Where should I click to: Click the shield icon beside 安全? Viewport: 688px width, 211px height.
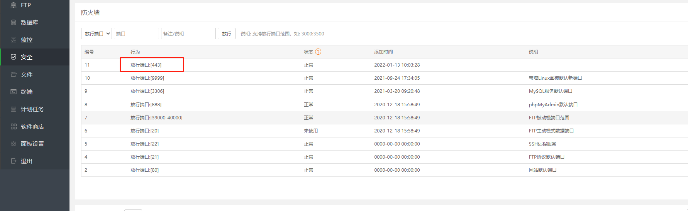point(14,57)
